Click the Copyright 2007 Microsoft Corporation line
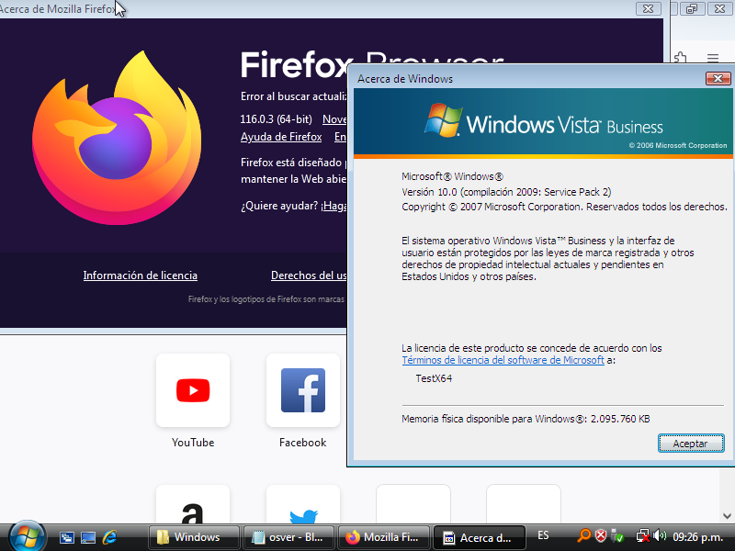The image size is (735, 551). pos(564,207)
